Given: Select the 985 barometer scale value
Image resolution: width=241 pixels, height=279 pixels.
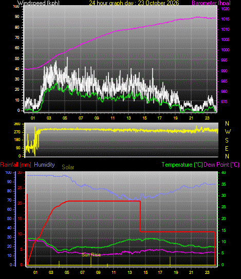Looking at the screenshot, I should [225, 81].
